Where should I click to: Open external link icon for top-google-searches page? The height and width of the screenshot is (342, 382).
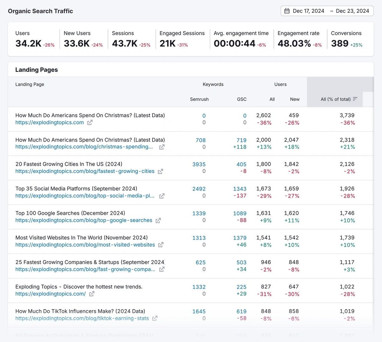[x=158, y=221]
